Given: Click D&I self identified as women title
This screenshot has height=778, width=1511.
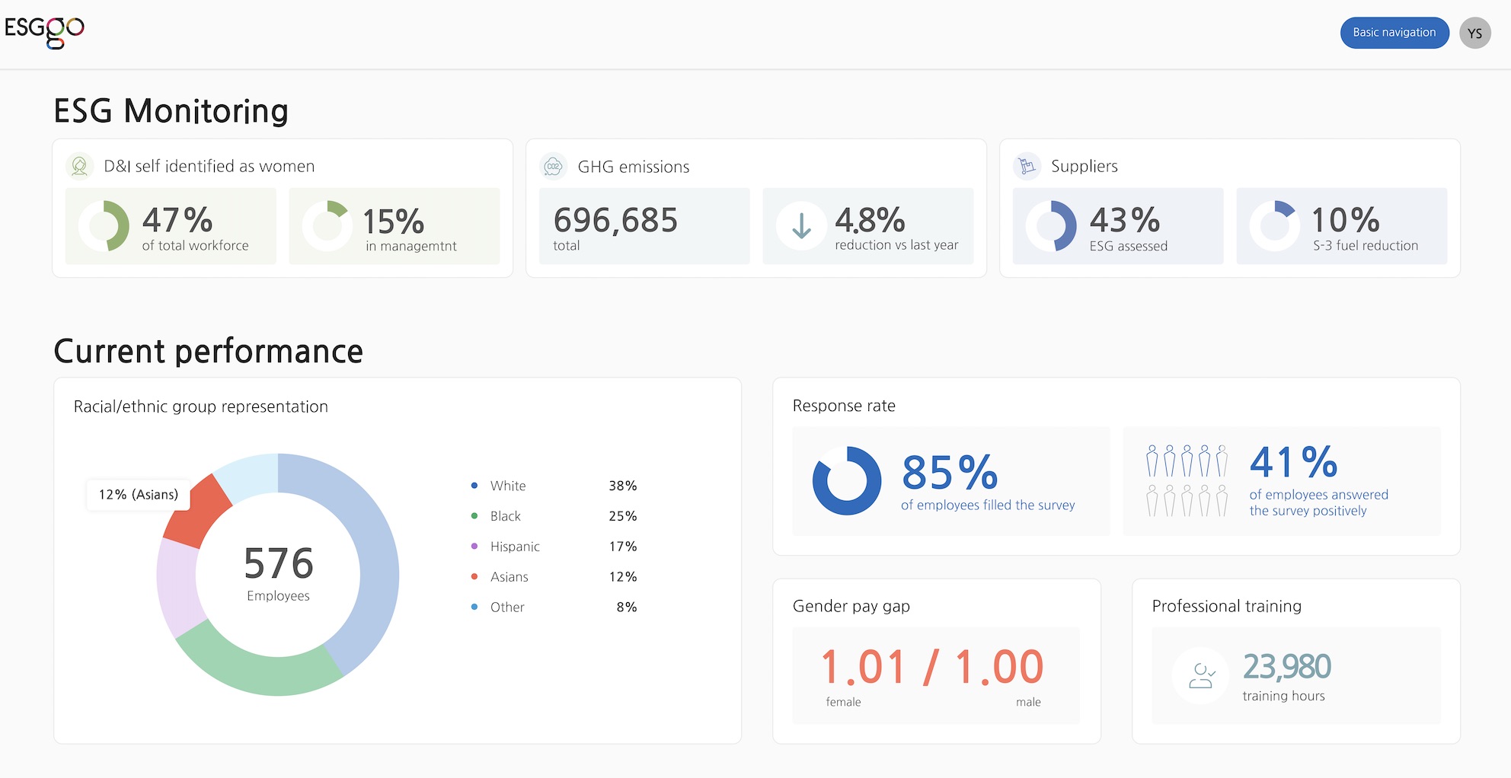Looking at the screenshot, I should click(209, 166).
